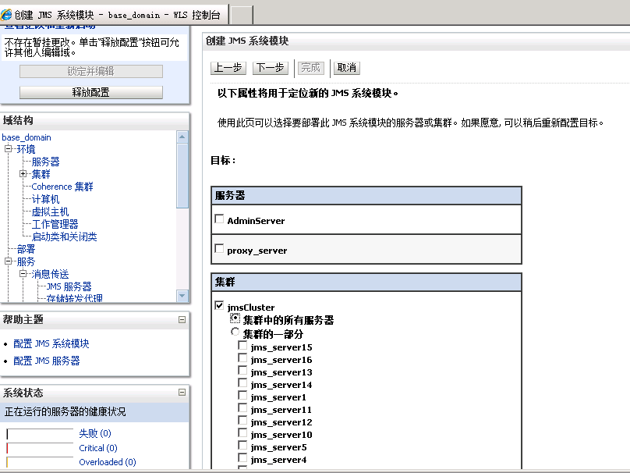This screenshot has height=473, width=630.
Task: Click the 完成 button
Action: 310,68
